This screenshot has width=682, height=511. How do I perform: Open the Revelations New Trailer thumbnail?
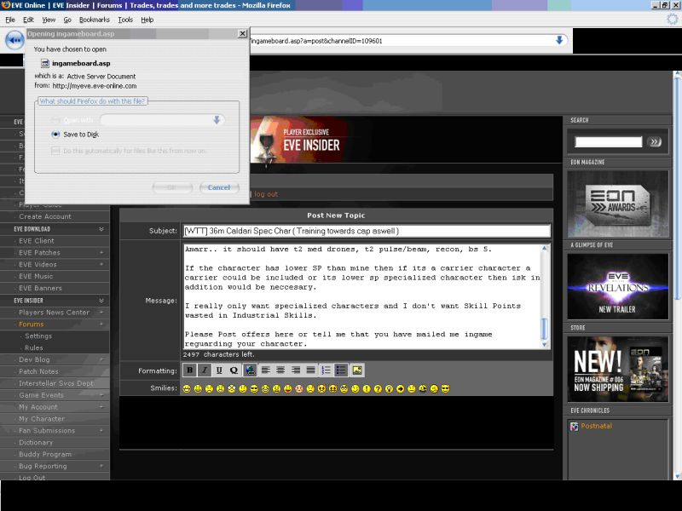[617, 287]
